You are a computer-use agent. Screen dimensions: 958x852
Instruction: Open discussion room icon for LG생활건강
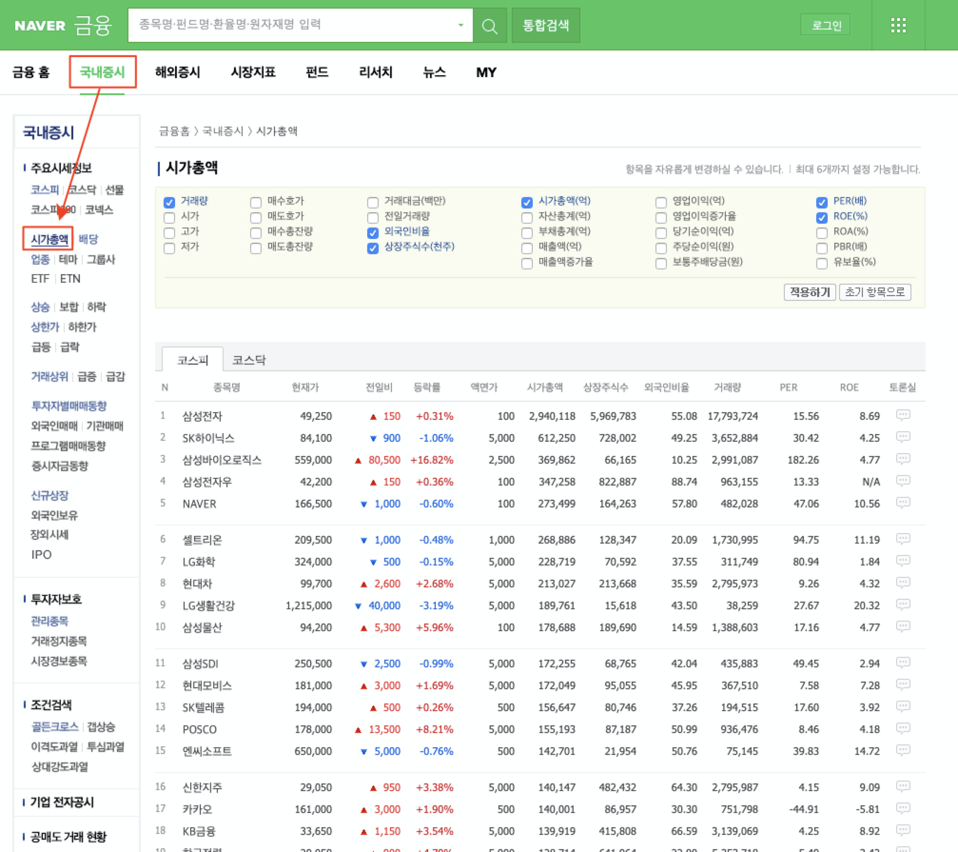pos(903,605)
